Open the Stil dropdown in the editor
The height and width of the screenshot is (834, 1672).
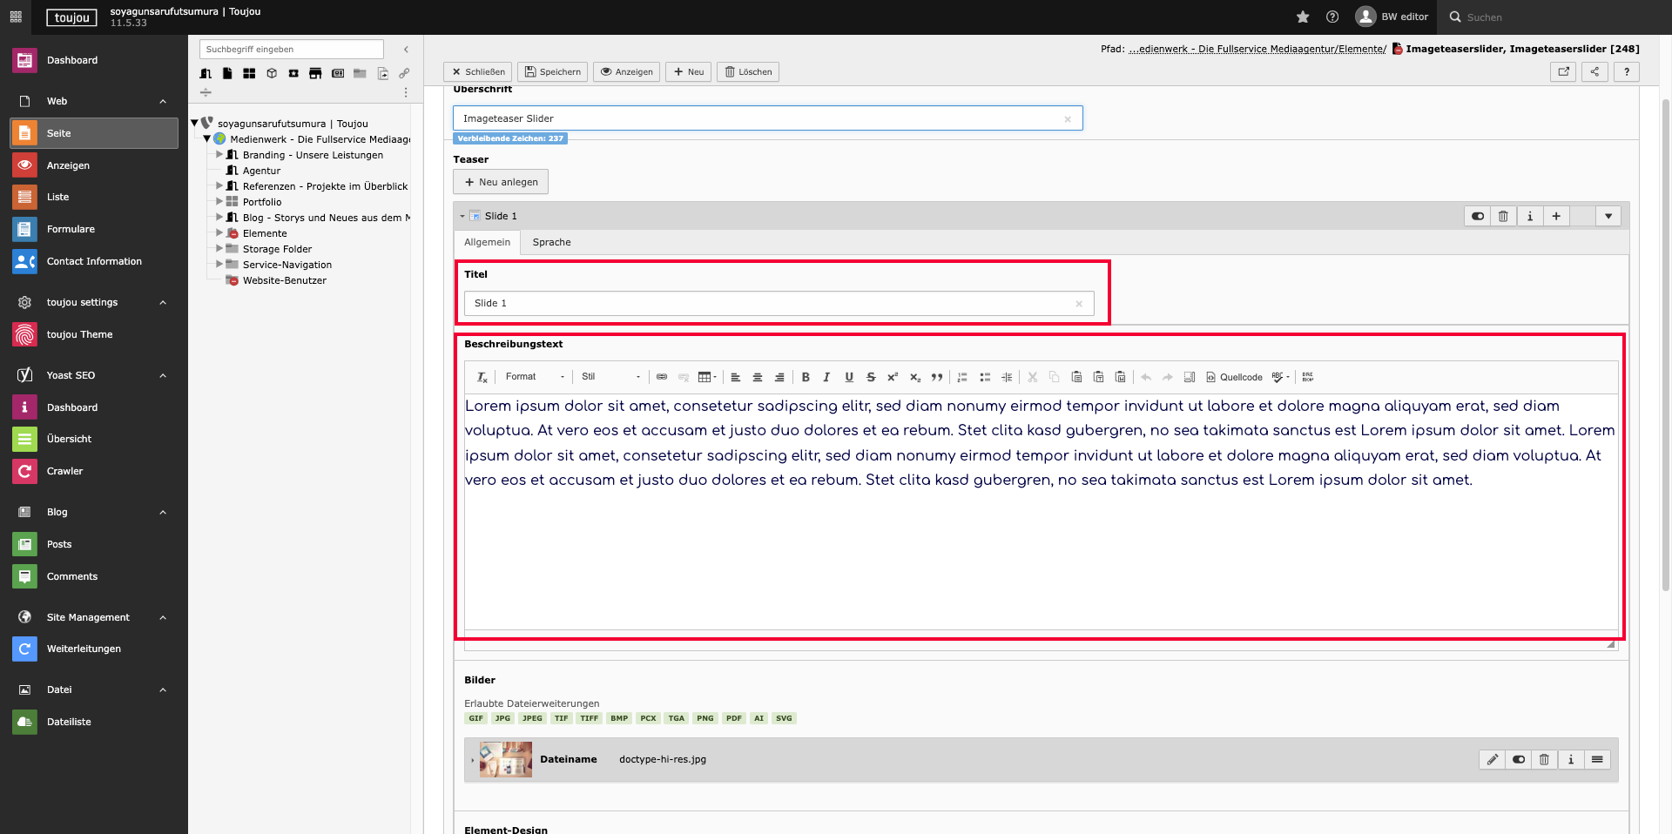tap(610, 377)
